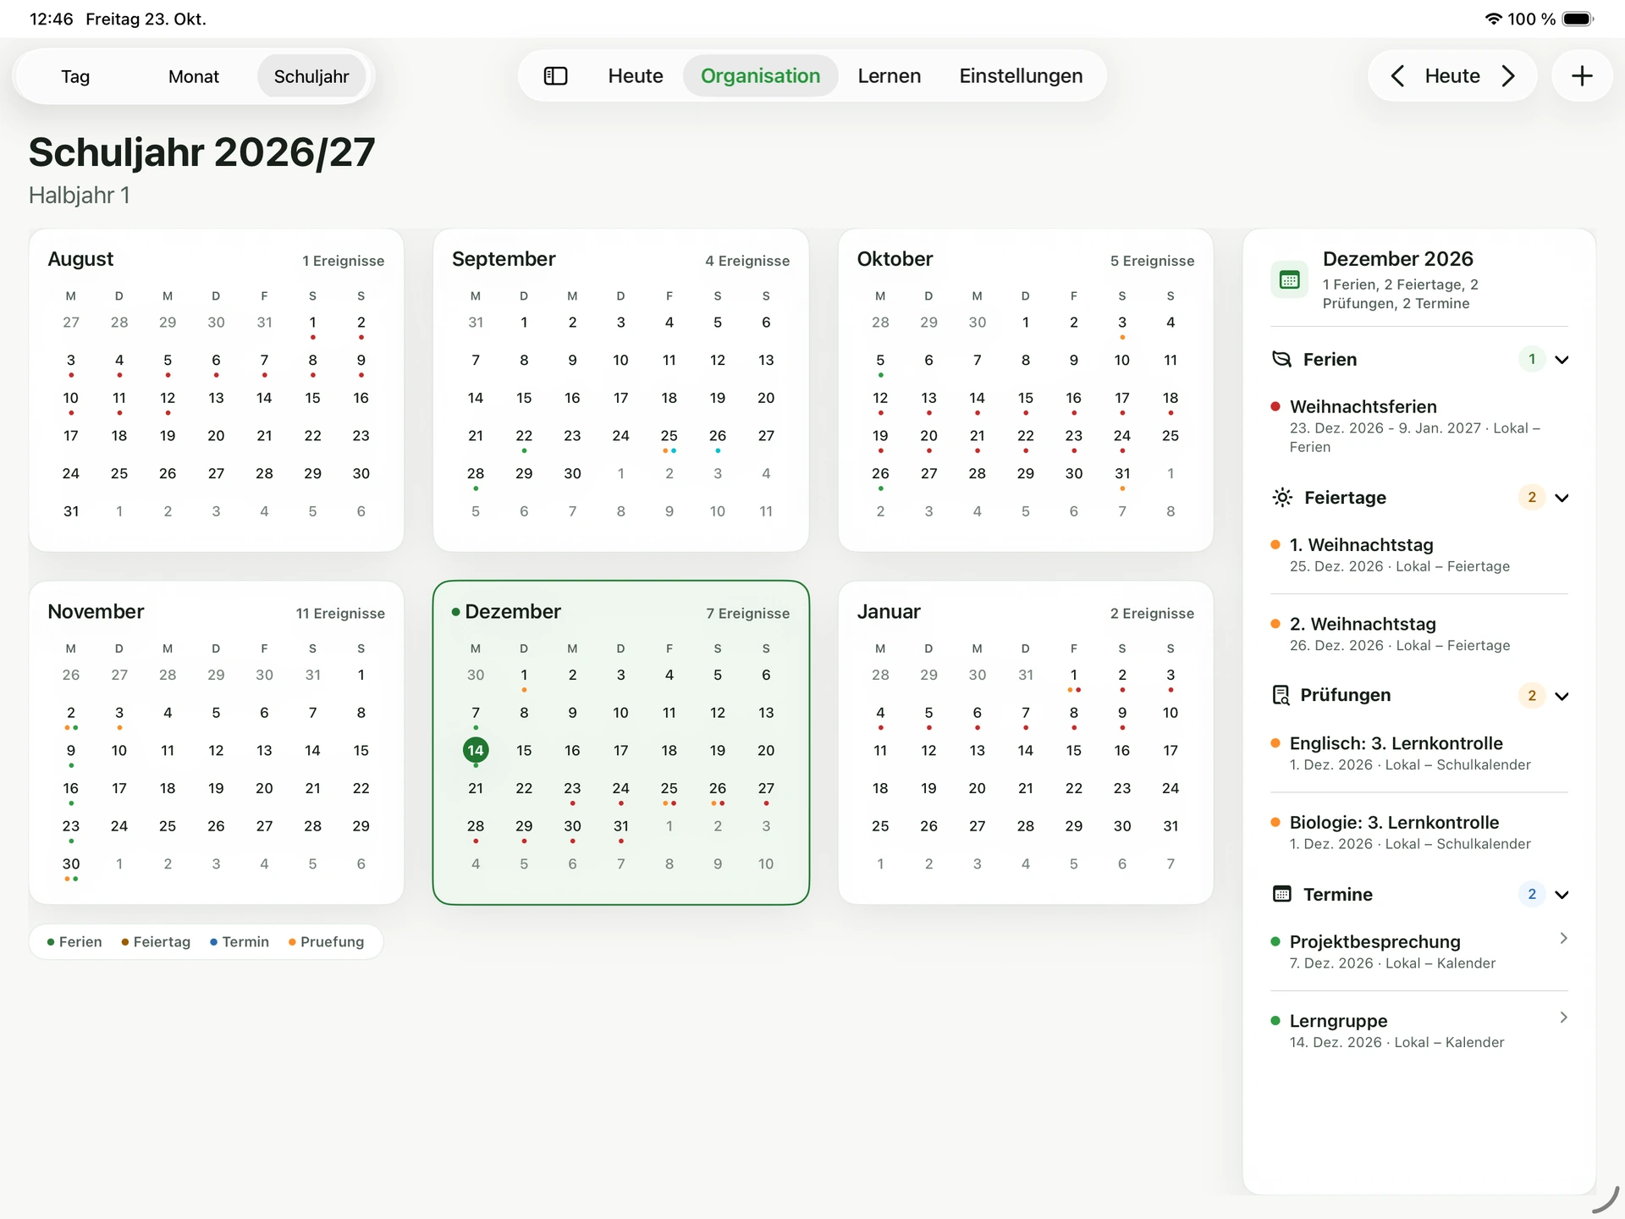Open the Biologie: 3. Lernkontrolle entry

1419,832
